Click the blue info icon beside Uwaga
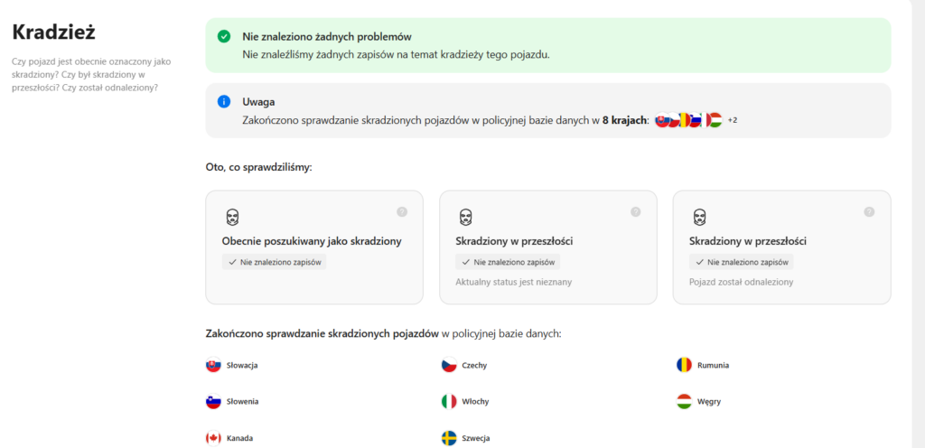Image resolution: width=925 pixels, height=448 pixels. click(x=224, y=101)
